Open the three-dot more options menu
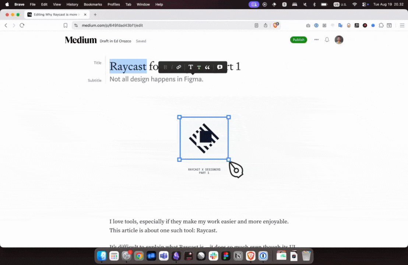The height and width of the screenshot is (265, 408). click(316, 39)
